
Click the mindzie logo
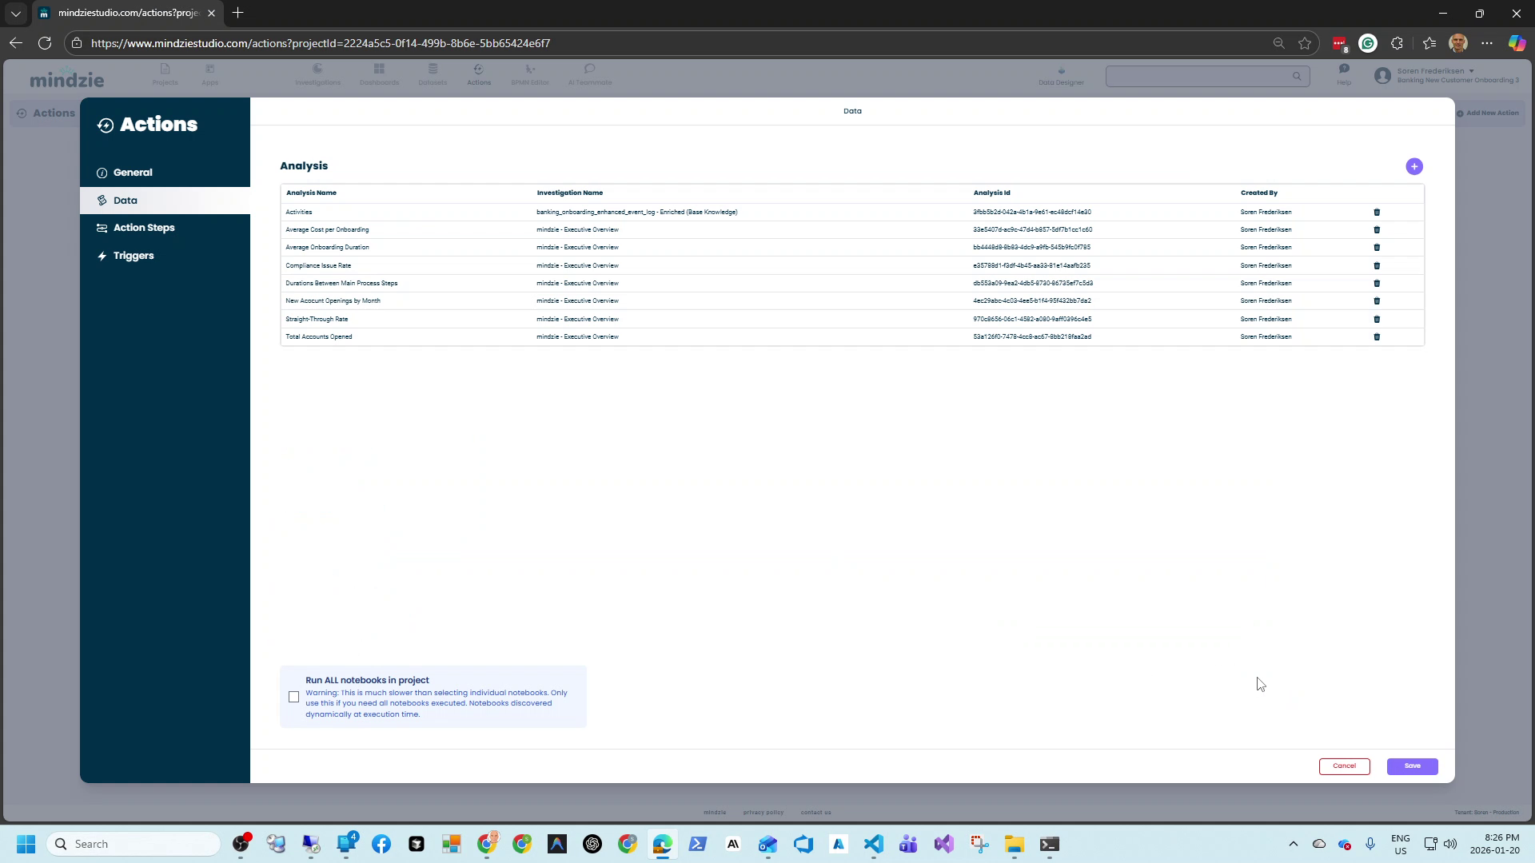[67, 80]
